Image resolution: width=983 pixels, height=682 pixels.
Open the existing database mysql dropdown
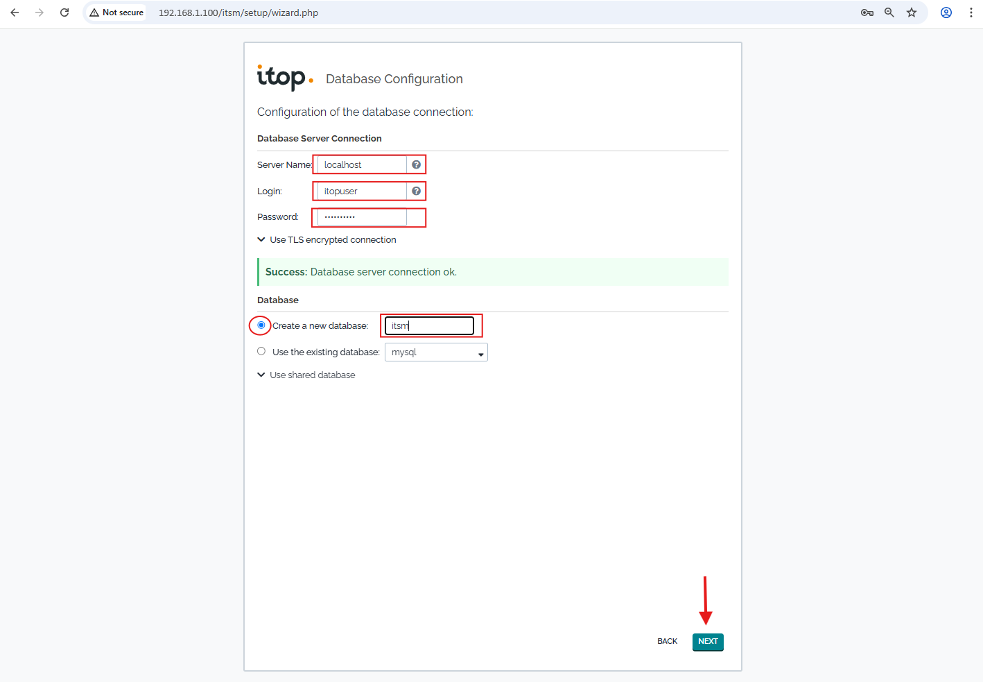436,352
